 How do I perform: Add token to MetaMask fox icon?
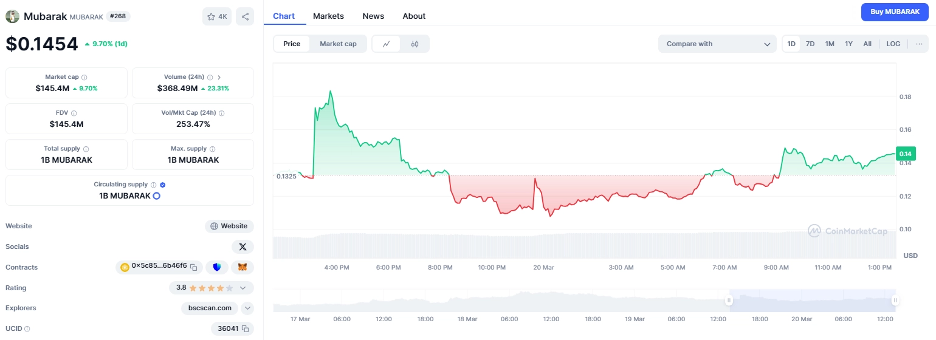coord(243,267)
